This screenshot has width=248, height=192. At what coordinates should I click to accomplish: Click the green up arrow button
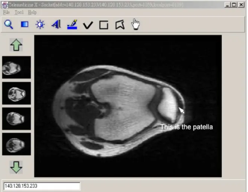[x=16, y=45]
